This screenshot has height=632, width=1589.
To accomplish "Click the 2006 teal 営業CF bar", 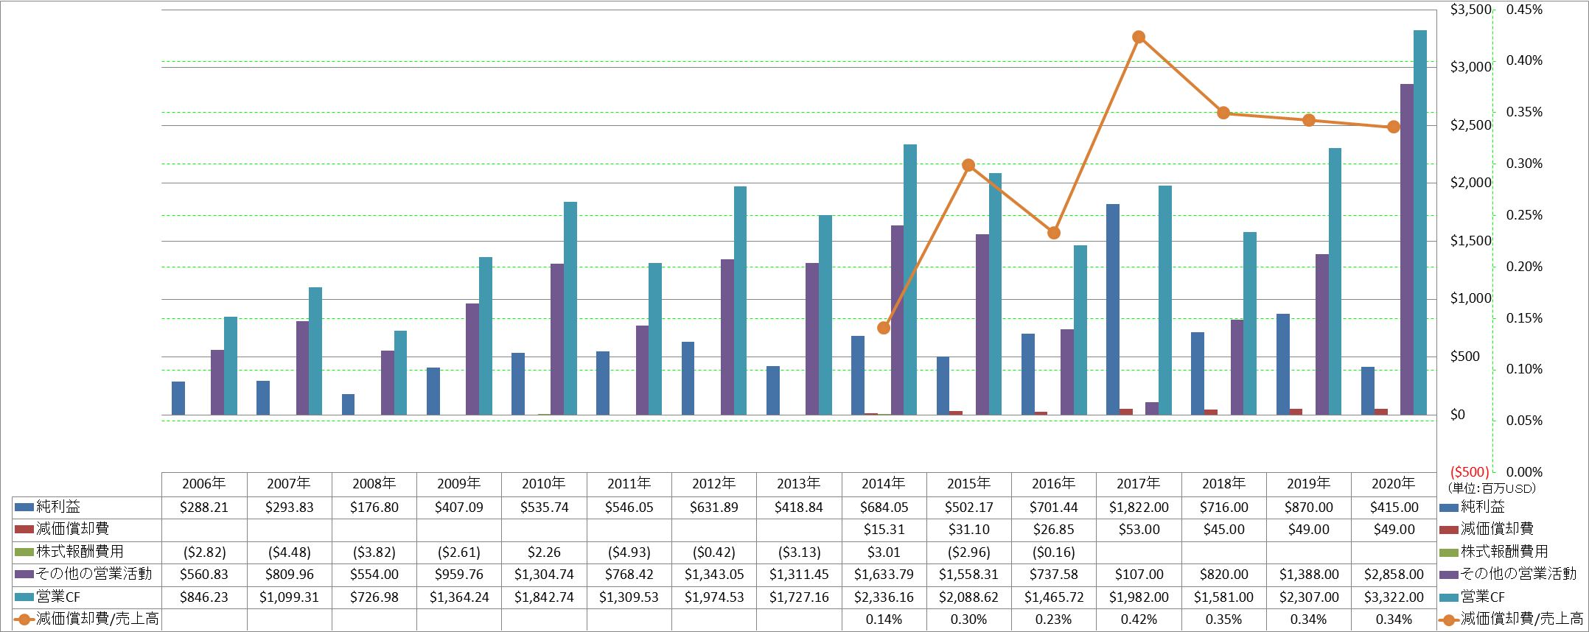I will pyautogui.click(x=231, y=366).
